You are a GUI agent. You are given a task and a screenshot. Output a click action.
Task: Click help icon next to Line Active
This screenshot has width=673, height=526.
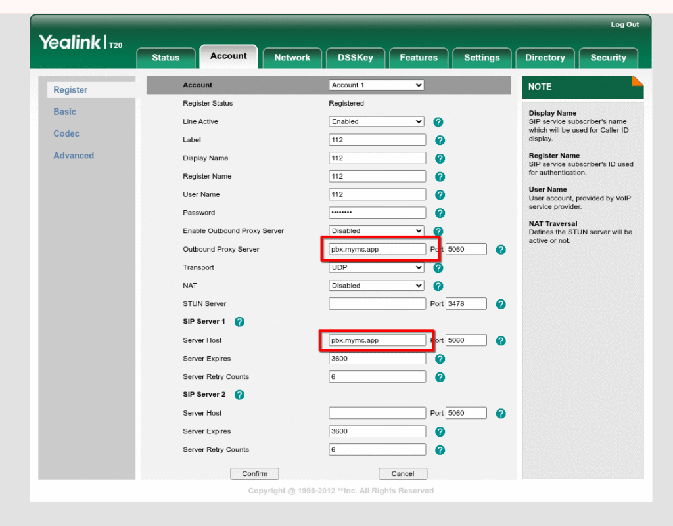[438, 122]
